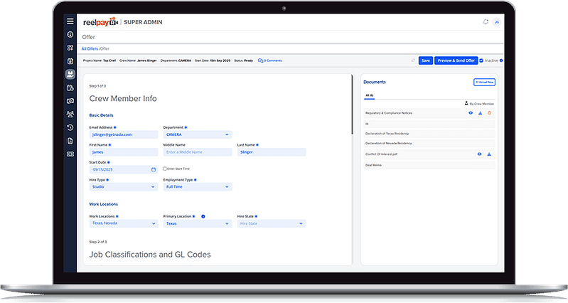
Task: Click the Last Name field
Action: (x=272, y=152)
